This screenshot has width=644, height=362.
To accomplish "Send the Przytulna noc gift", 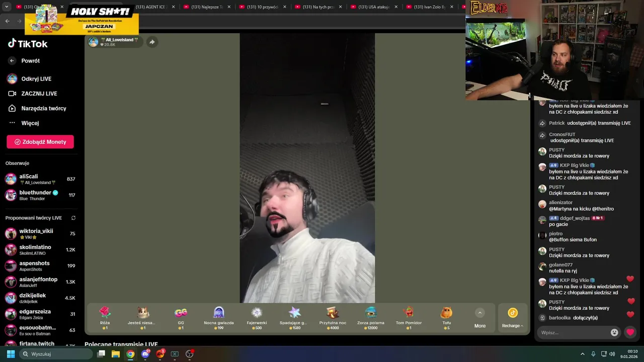I will tap(333, 318).
